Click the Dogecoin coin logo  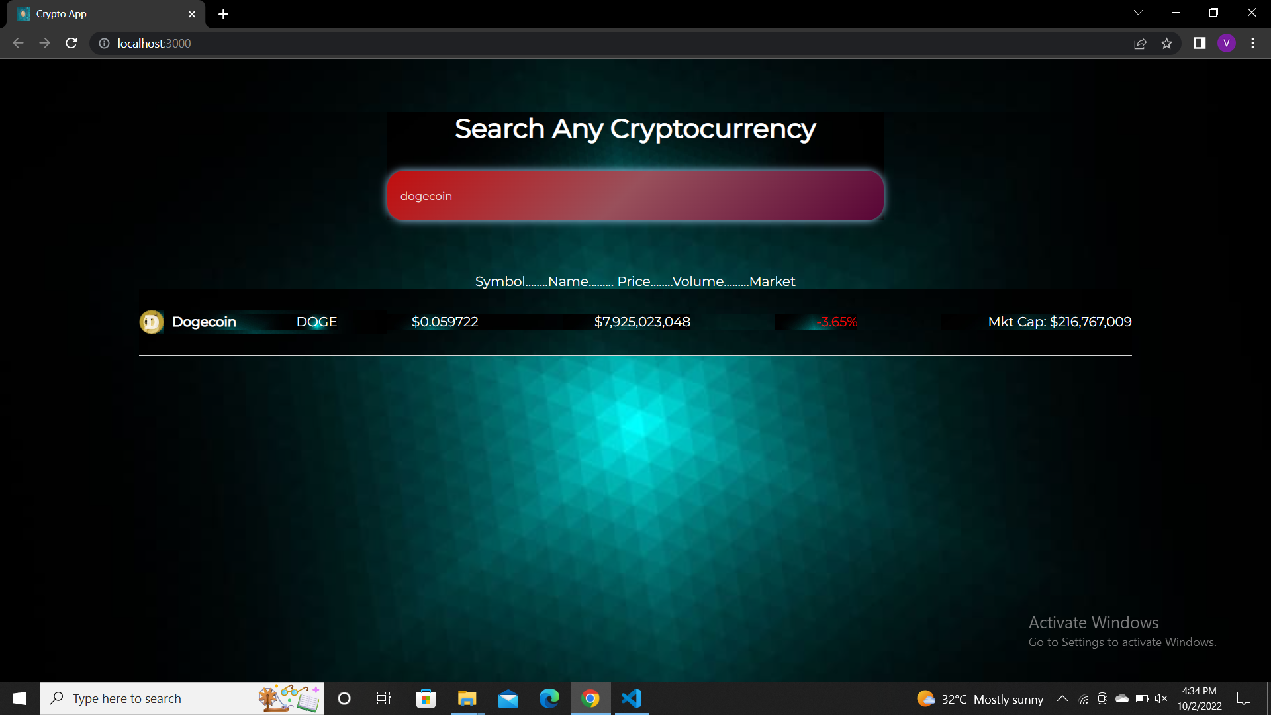pos(151,322)
